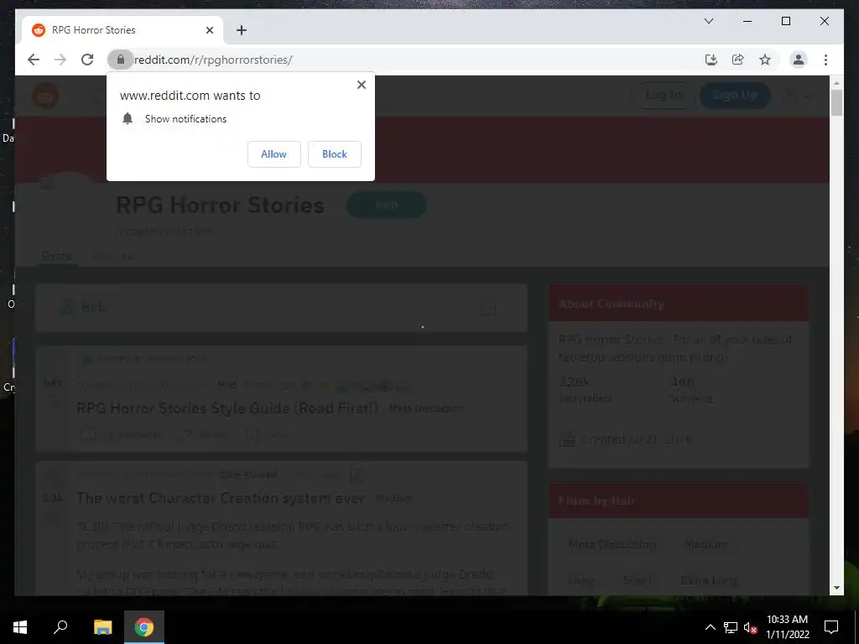Image resolution: width=859 pixels, height=644 pixels.
Task: Filter by Medium flair in sidebar
Action: click(706, 543)
